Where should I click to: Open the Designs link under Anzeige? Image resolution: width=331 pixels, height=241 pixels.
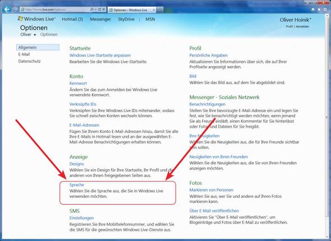[76, 164]
